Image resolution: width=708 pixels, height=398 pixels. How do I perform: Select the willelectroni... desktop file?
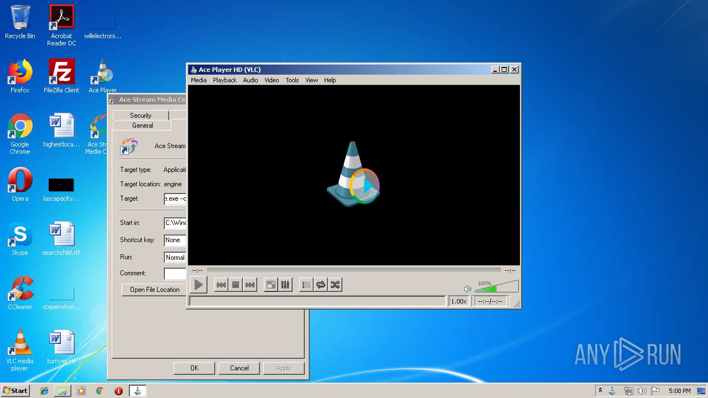pyautogui.click(x=102, y=27)
